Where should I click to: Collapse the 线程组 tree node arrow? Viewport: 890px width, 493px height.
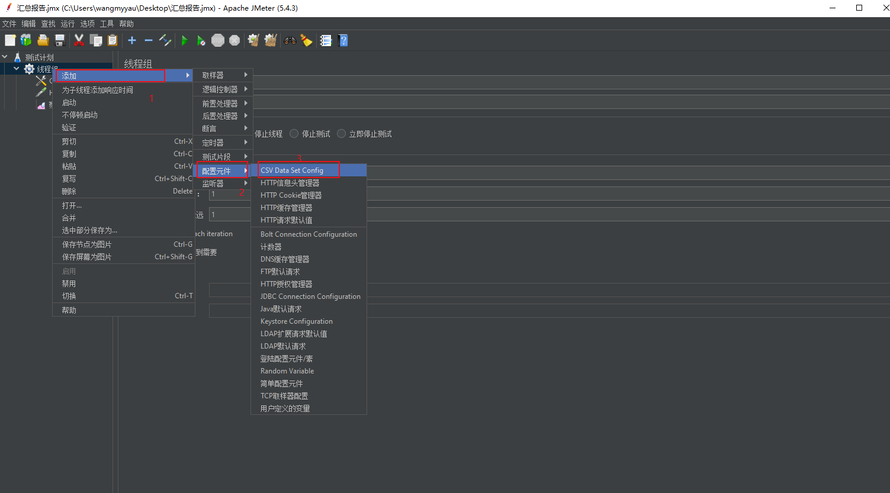tap(17, 69)
